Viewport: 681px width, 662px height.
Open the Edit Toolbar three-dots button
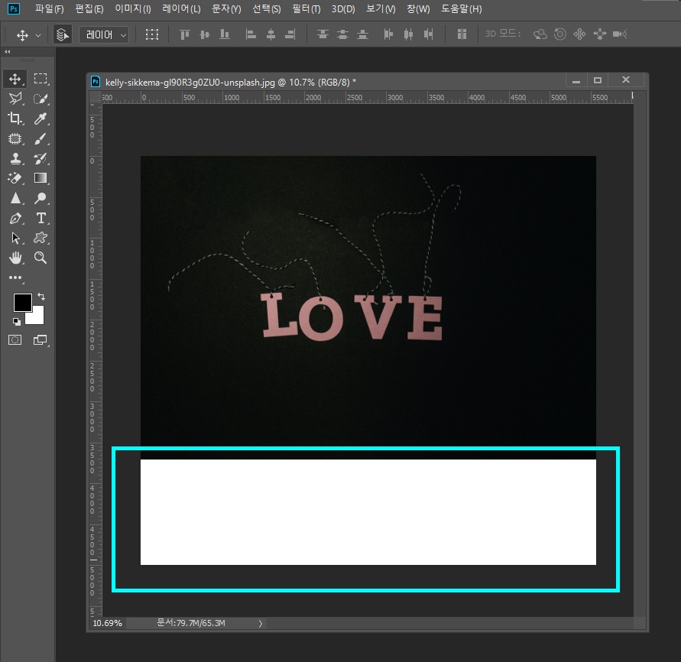(x=15, y=277)
